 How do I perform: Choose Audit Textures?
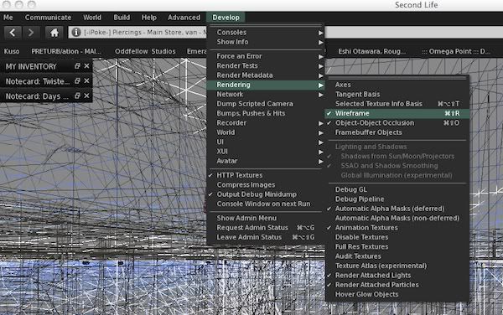397,256
